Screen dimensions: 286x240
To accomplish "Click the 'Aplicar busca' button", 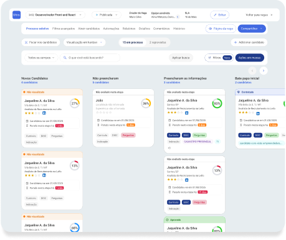I will (181, 58).
